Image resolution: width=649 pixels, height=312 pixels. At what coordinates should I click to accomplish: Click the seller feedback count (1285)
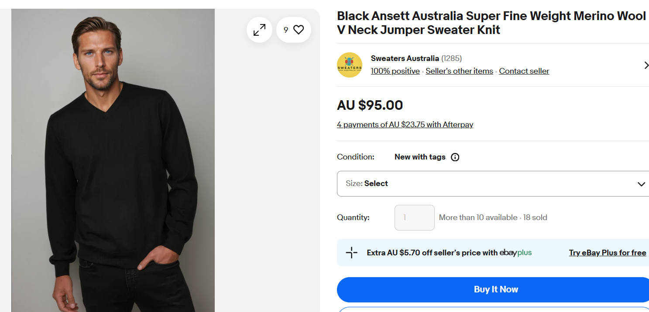451,58
